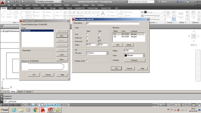201x113 pixels.
Task: Click Load... in Multiline Style dialog
Action: click(x=62, y=55)
